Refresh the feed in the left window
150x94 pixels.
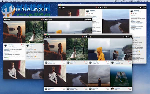pyautogui.click(x=7, y=20)
